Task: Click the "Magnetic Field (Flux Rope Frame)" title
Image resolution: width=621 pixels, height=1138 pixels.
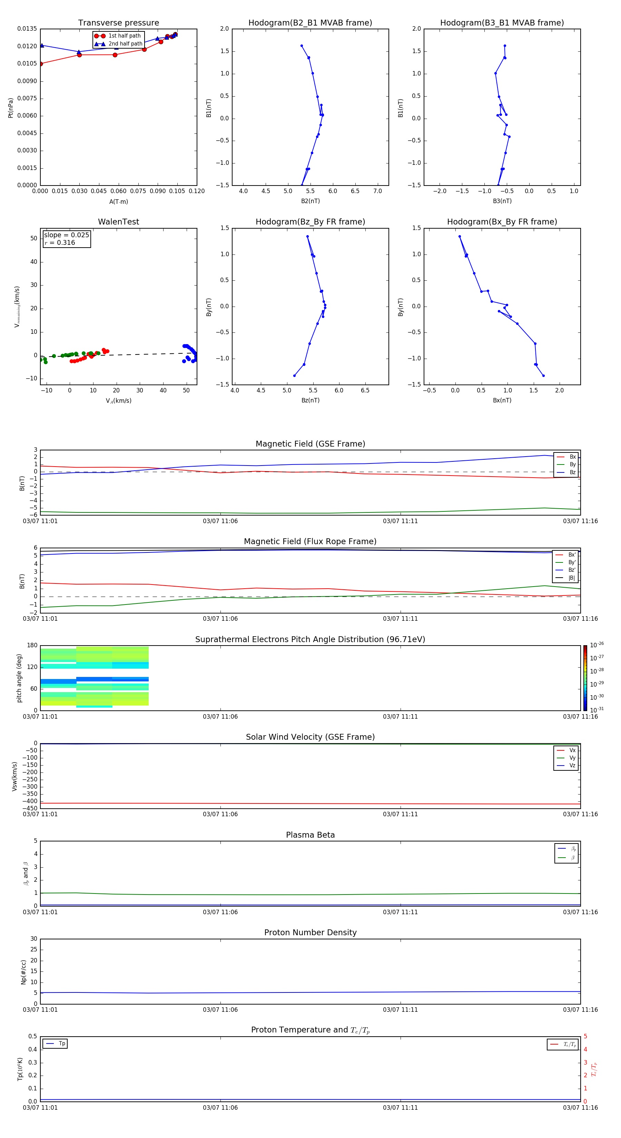Action: pyautogui.click(x=310, y=542)
